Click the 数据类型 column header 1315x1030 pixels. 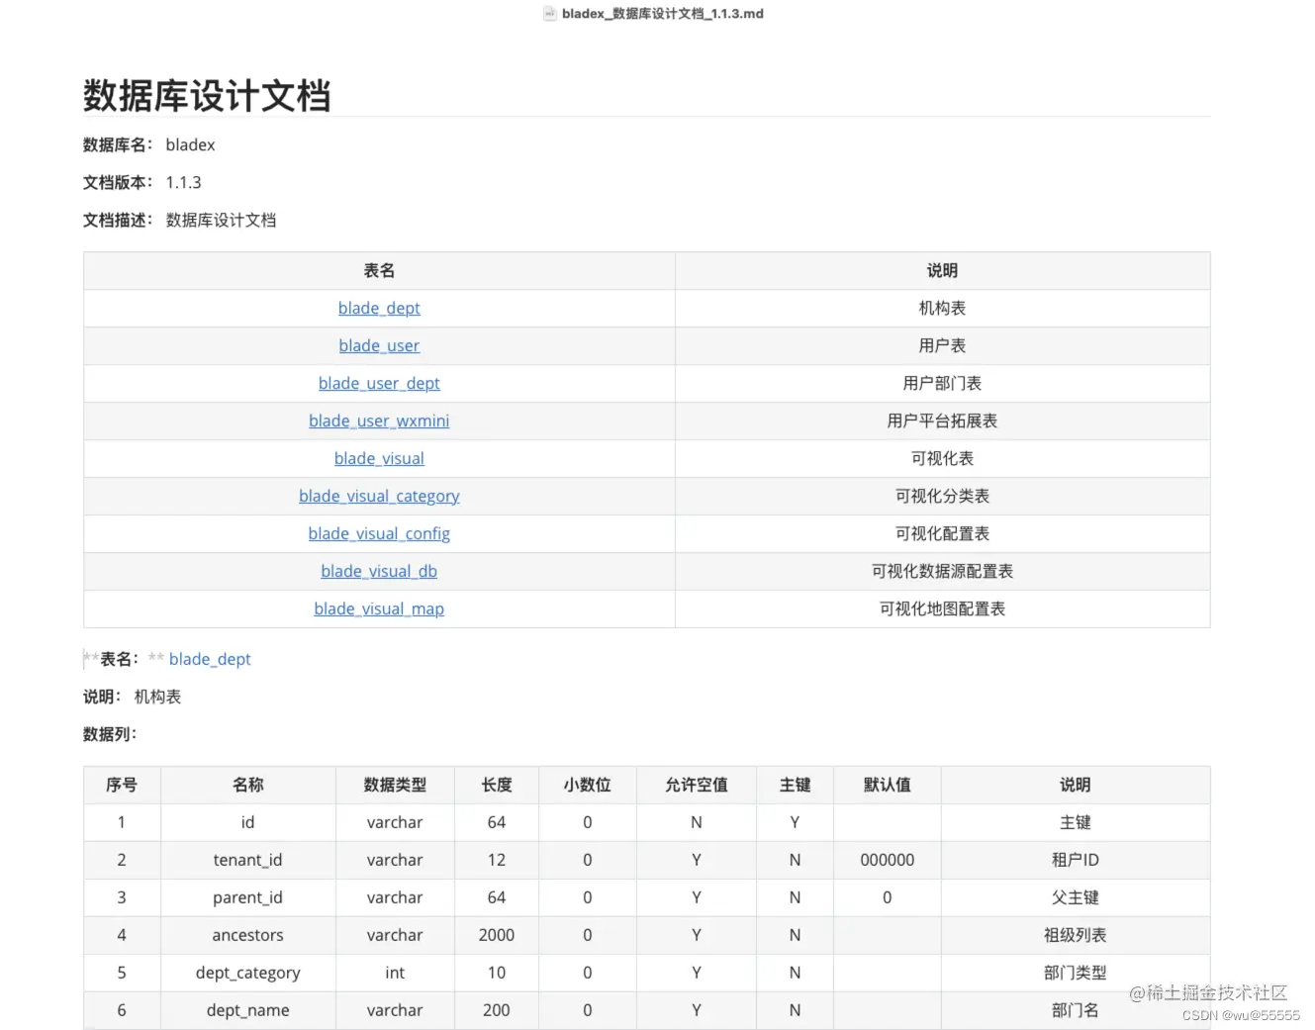395,785
